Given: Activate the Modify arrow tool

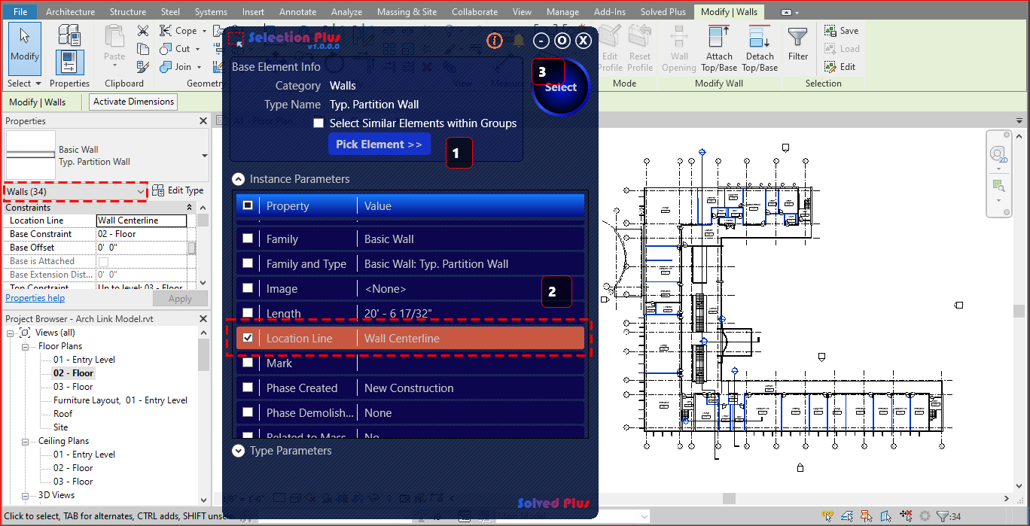Looking at the screenshot, I should 25,48.
